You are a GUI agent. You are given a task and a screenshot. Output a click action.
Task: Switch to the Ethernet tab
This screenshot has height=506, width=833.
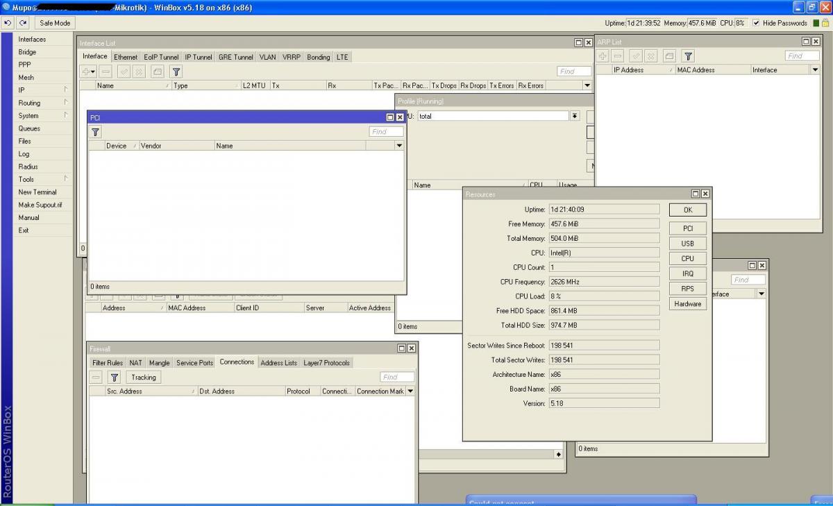pos(126,57)
